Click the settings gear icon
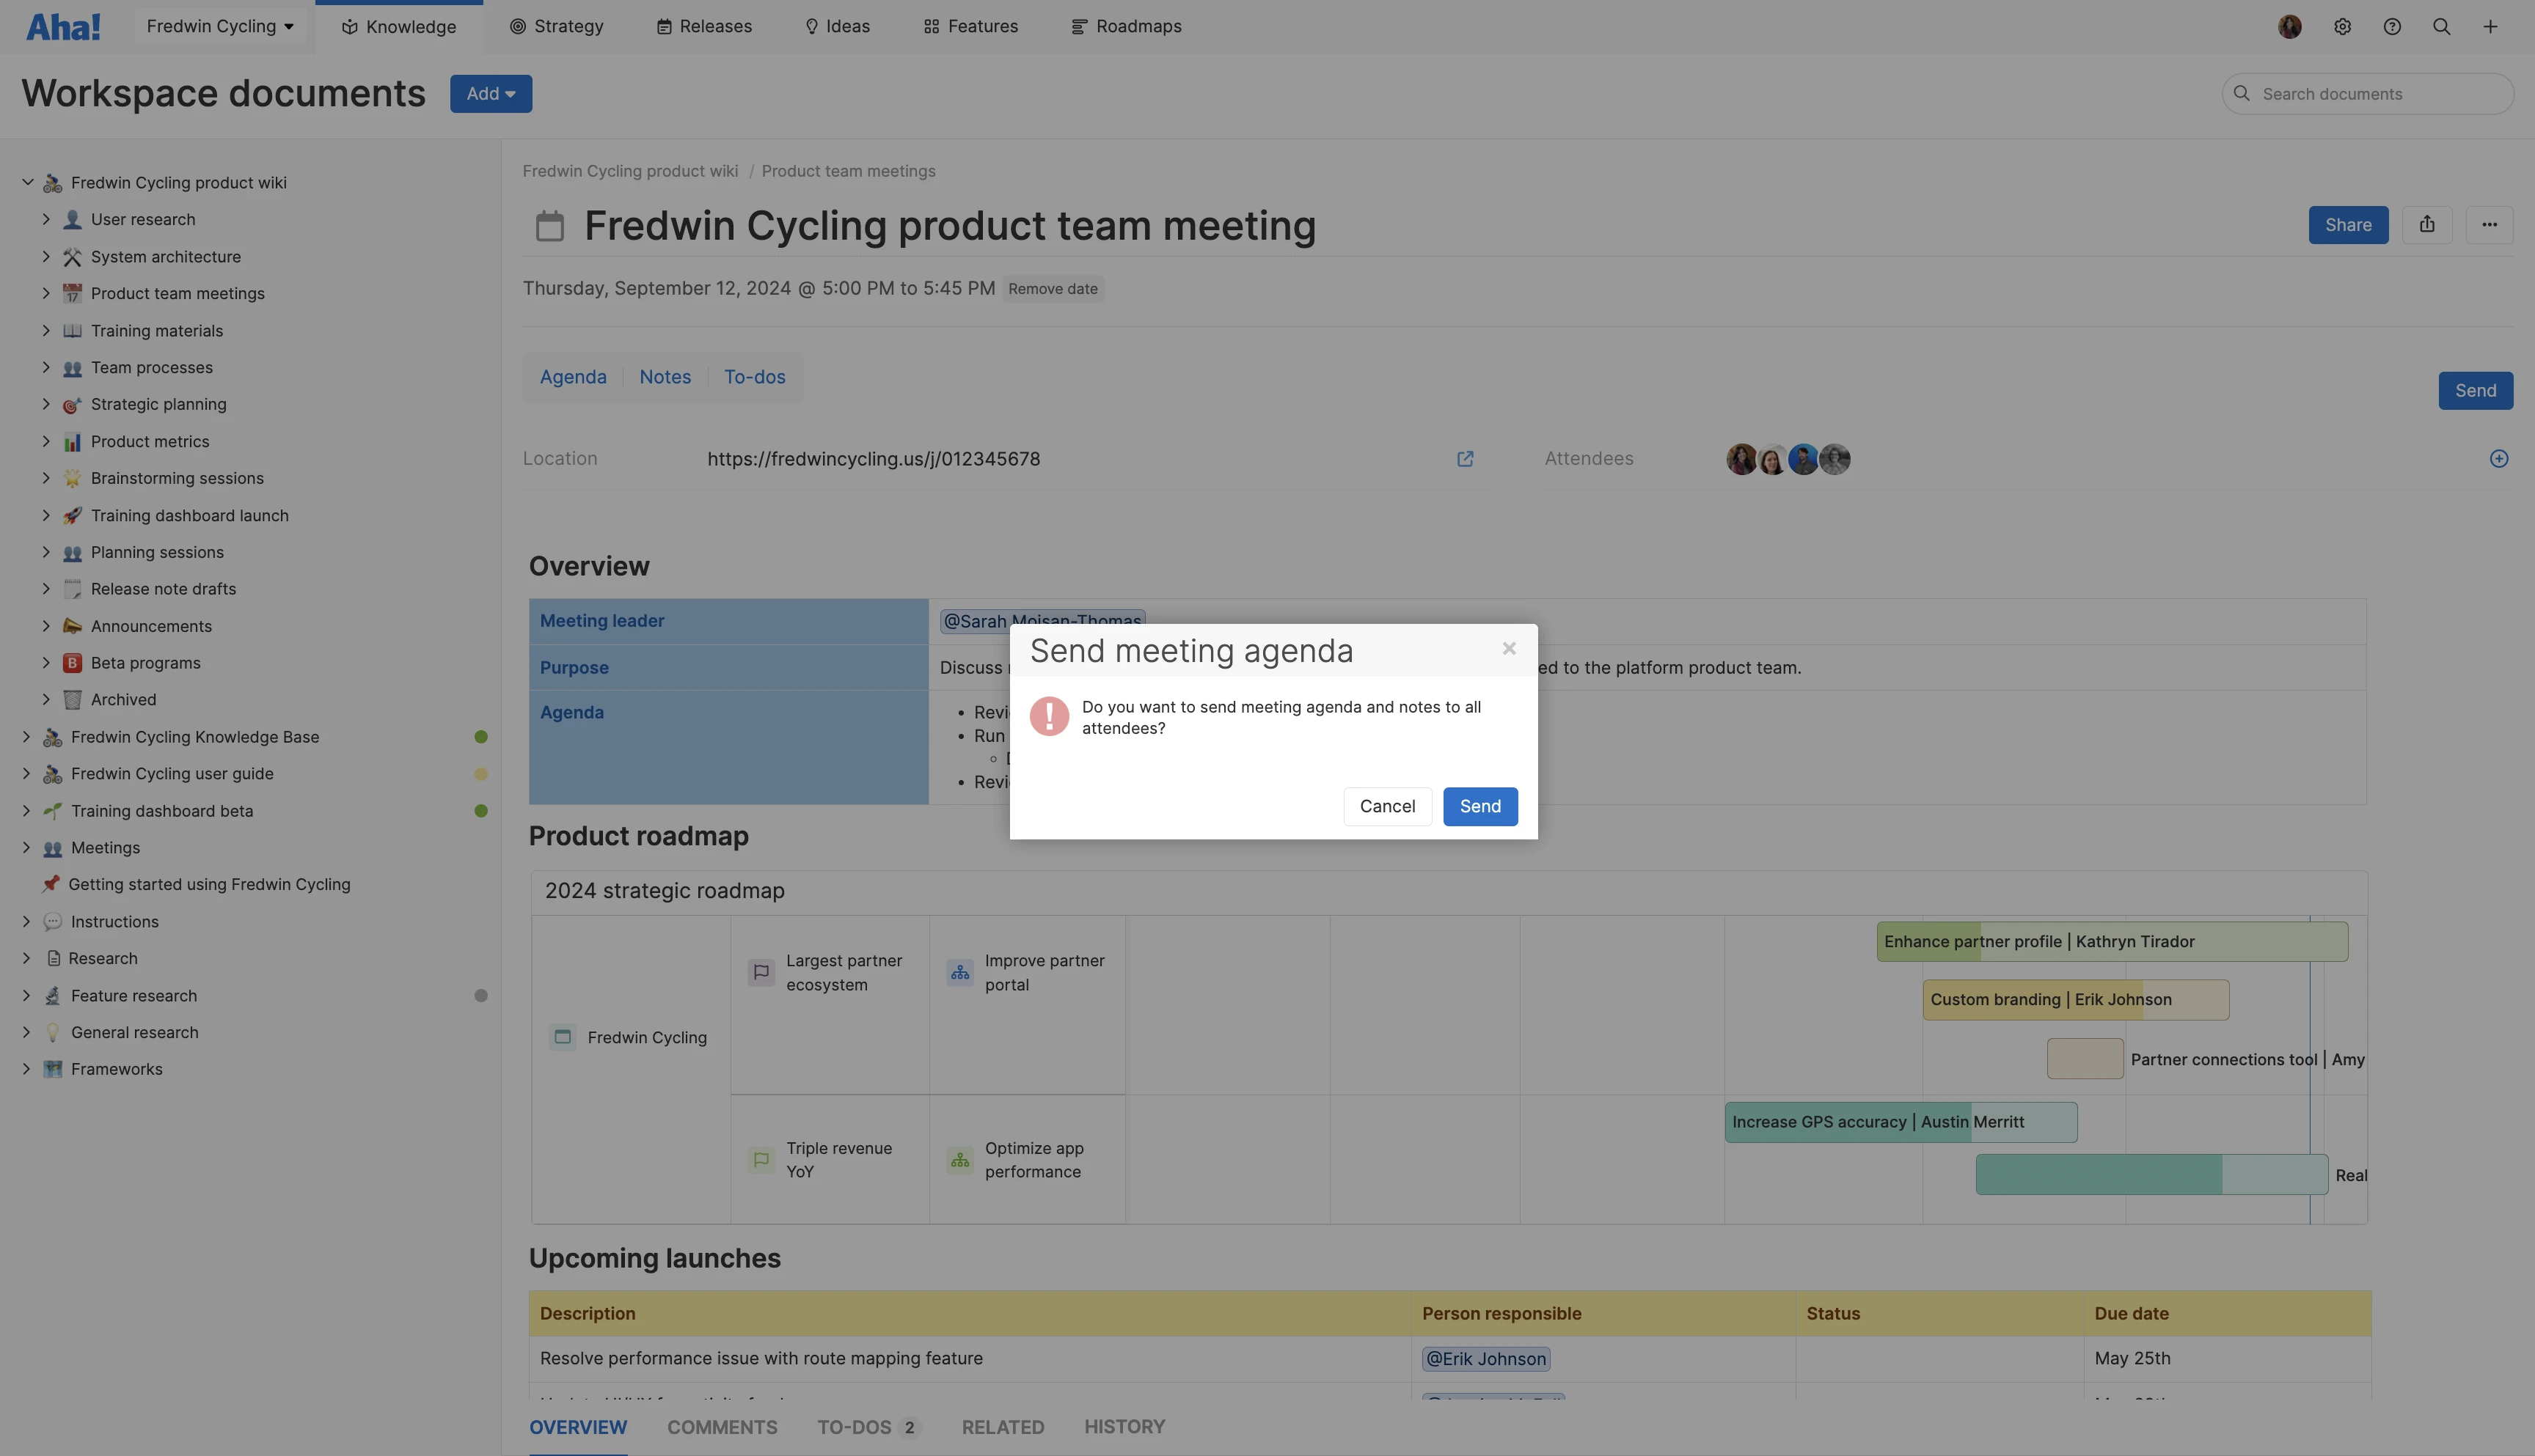Screen dimensions: 2535x1456 2342,27
